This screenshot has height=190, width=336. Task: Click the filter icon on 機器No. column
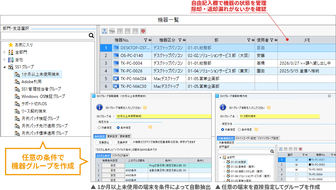click(145, 40)
